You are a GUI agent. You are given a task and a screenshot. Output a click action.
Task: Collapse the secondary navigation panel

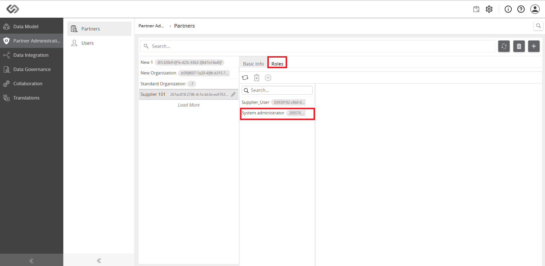(x=99, y=261)
